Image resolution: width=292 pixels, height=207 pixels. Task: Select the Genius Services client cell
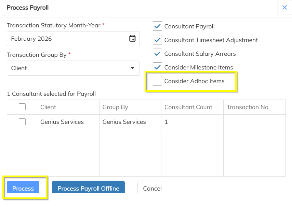click(62, 122)
